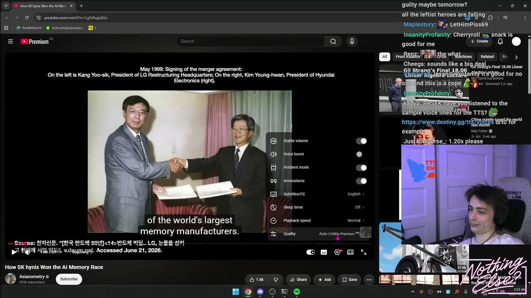
Task: Seek on the video progress bar
Action: click(x=190, y=244)
